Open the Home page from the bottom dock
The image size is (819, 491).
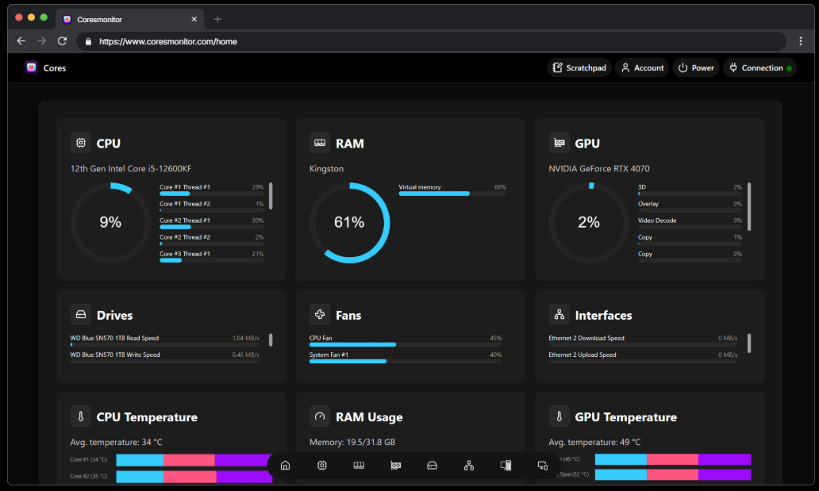pyautogui.click(x=285, y=466)
